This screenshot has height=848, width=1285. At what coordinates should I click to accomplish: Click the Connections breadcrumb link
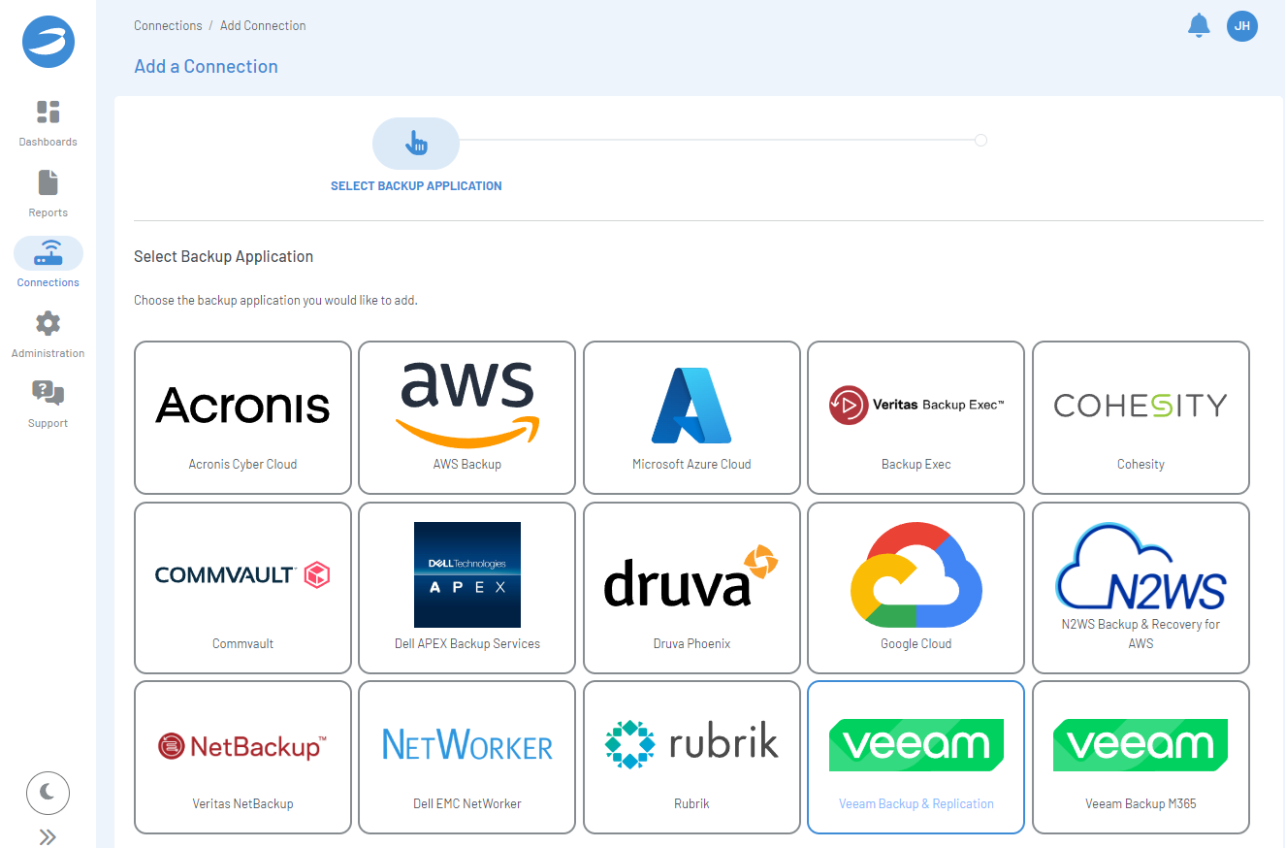(x=168, y=26)
